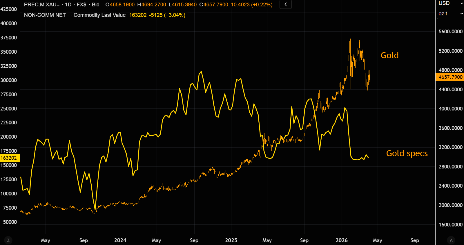Click the 2026 label on time axis
The width and height of the screenshot is (464, 245).
pyautogui.click(x=341, y=240)
